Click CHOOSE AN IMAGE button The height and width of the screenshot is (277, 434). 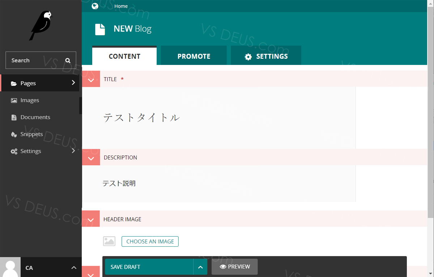pos(150,241)
